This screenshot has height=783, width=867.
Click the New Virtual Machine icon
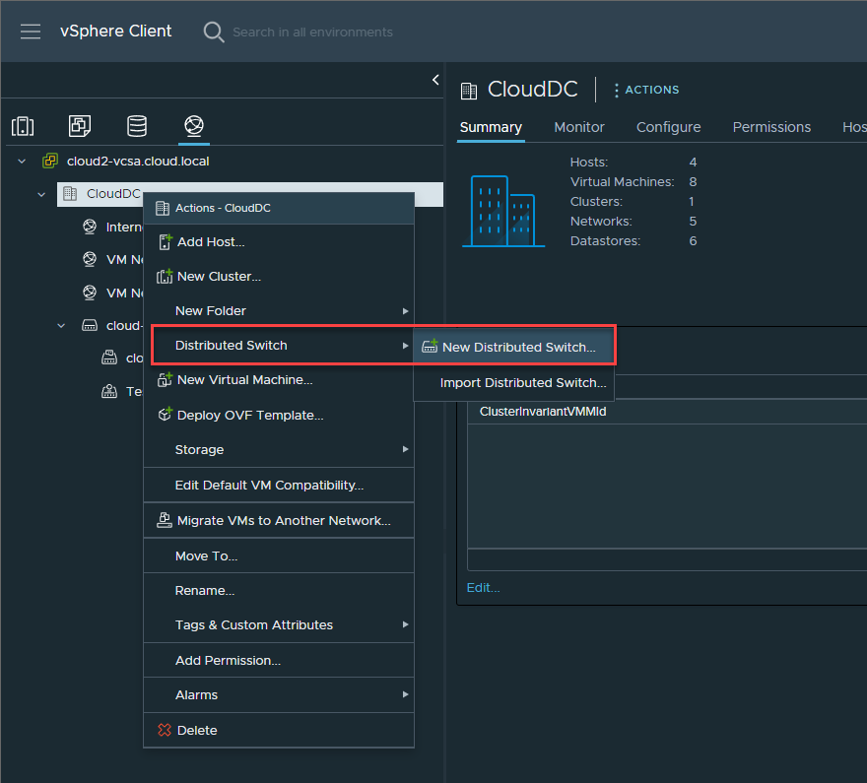coord(165,379)
